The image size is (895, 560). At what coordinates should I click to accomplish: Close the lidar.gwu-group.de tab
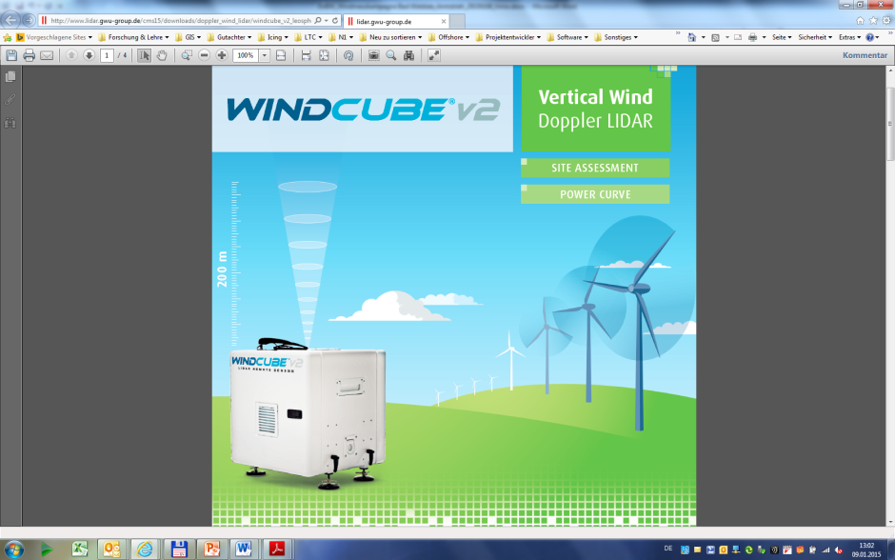pyautogui.click(x=444, y=22)
